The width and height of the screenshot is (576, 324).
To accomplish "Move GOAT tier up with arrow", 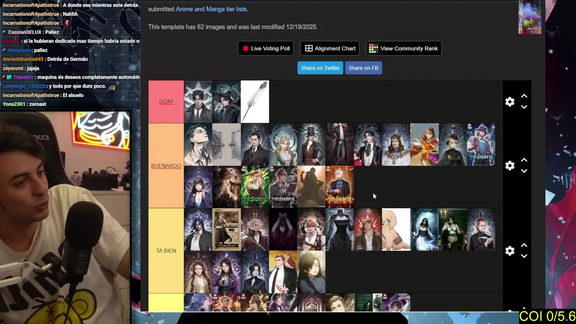I will point(524,96).
